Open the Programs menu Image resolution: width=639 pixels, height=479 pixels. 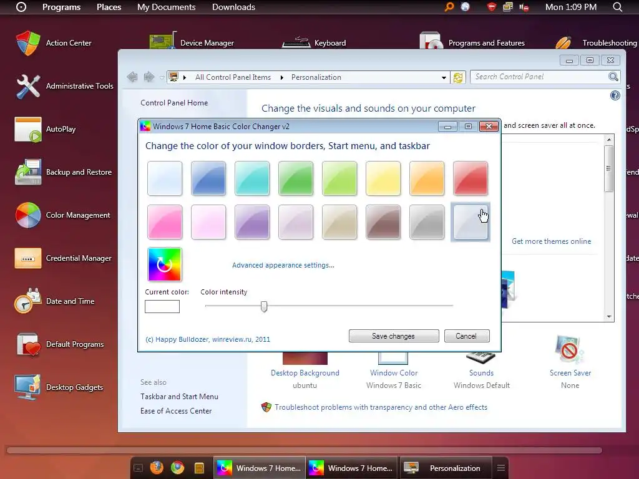[62, 7]
